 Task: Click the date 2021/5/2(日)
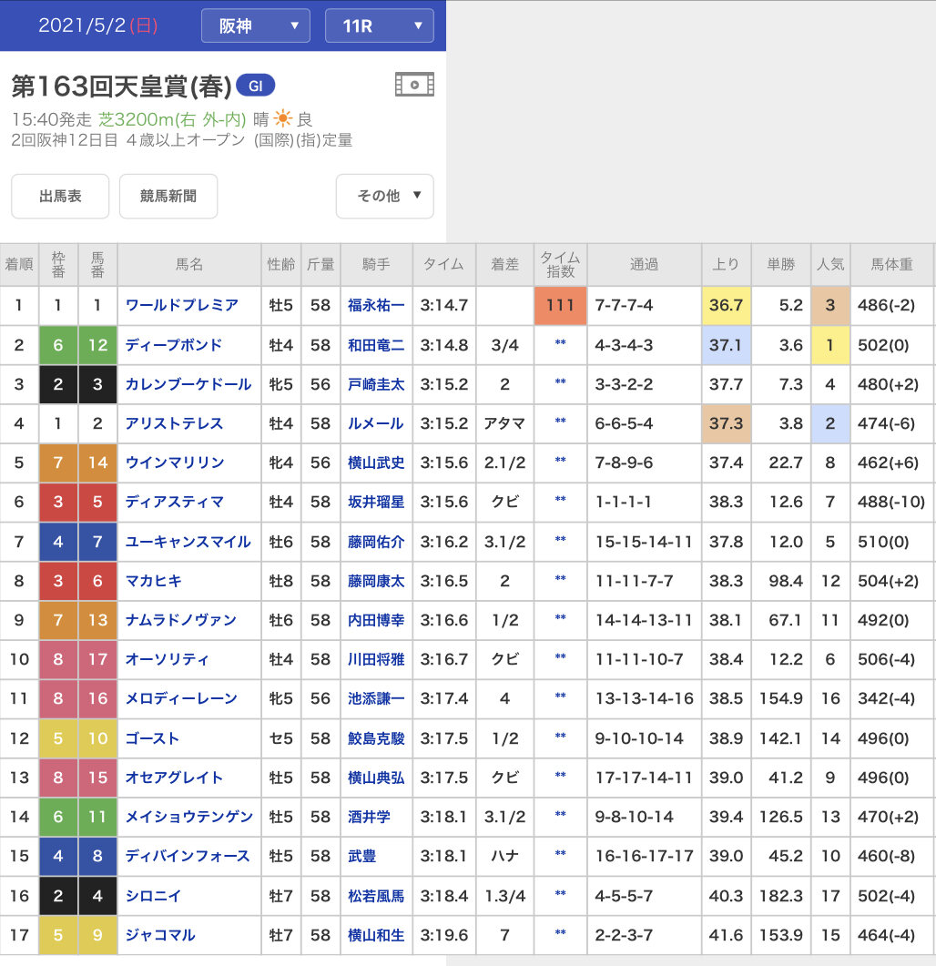(98, 25)
